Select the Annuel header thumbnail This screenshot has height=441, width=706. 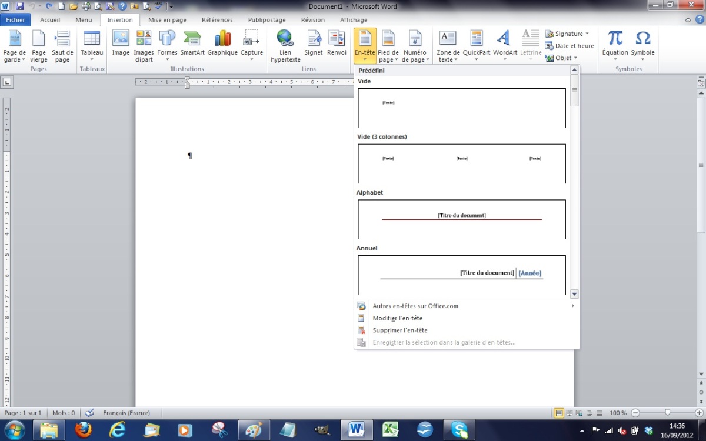pyautogui.click(x=462, y=275)
